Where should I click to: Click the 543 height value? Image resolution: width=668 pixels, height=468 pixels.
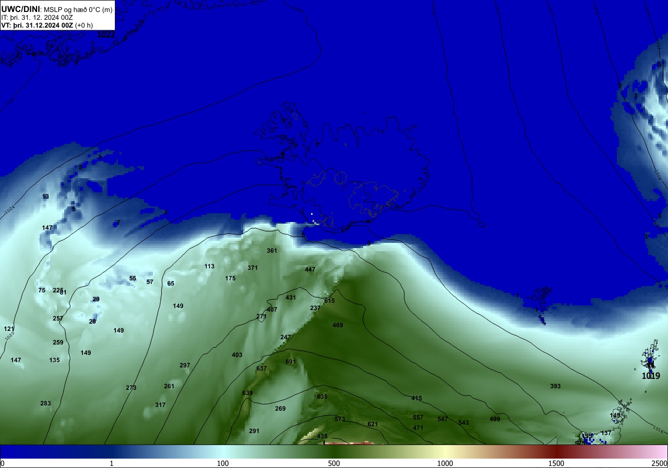coord(463,423)
